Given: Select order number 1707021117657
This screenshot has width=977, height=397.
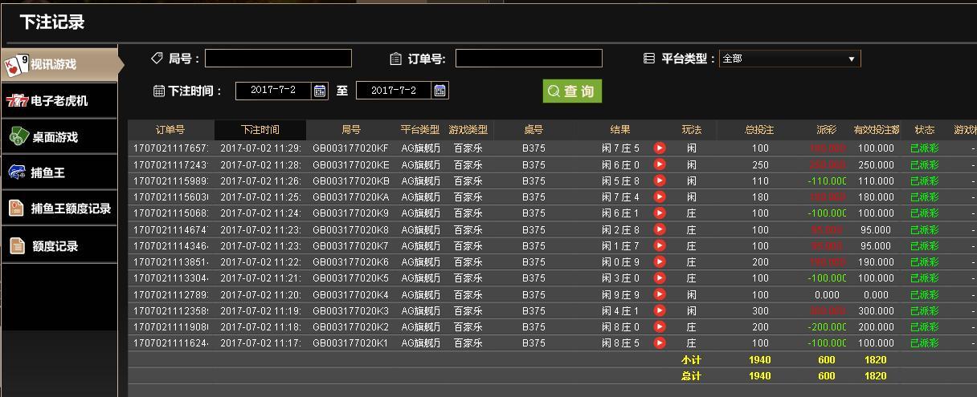Looking at the screenshot, I should [x=171, y=148].
